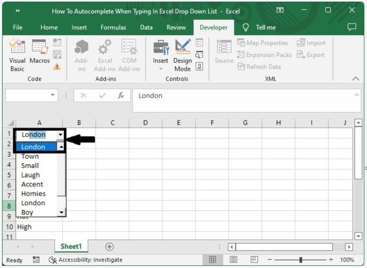
Task: Click dropdown list scroll up arrow
Action: [61, 147]
